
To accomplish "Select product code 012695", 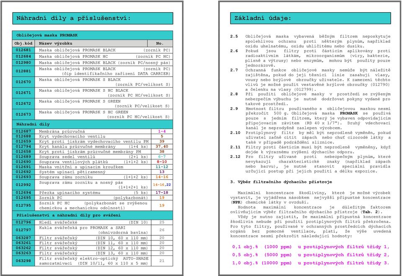I will tap(23, 198).
